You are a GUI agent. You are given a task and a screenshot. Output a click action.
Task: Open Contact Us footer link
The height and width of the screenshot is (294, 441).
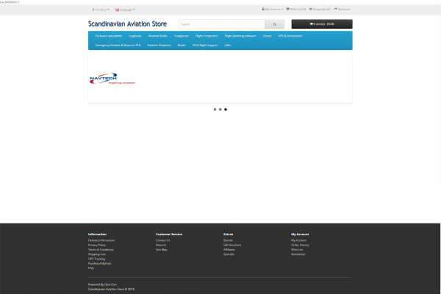pyautogui.click(x=163, y=240)
